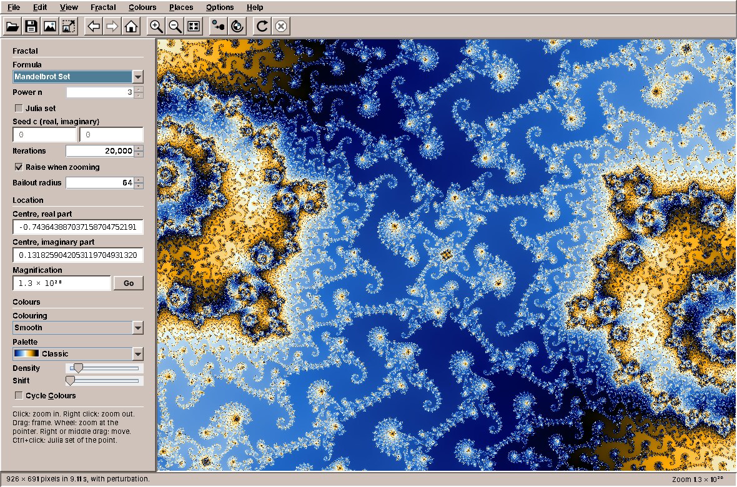The image size is (737, 487).
Task: Click the fit-to-window zoom icon
Action: pyautogui.click(x=194, y=26)
